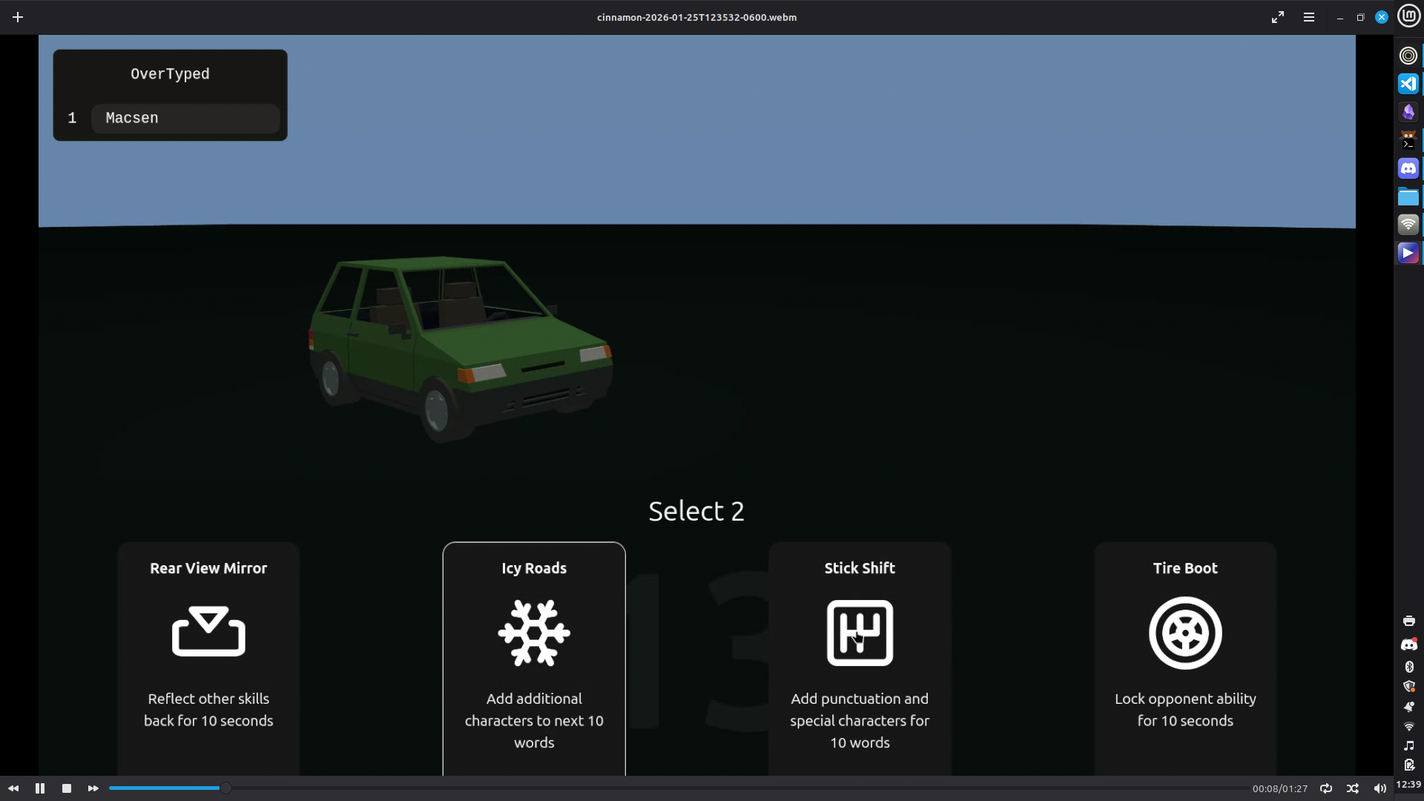1424x801 pixels.
Task: Skip forward to next track
Action: [x=93, y=788]
